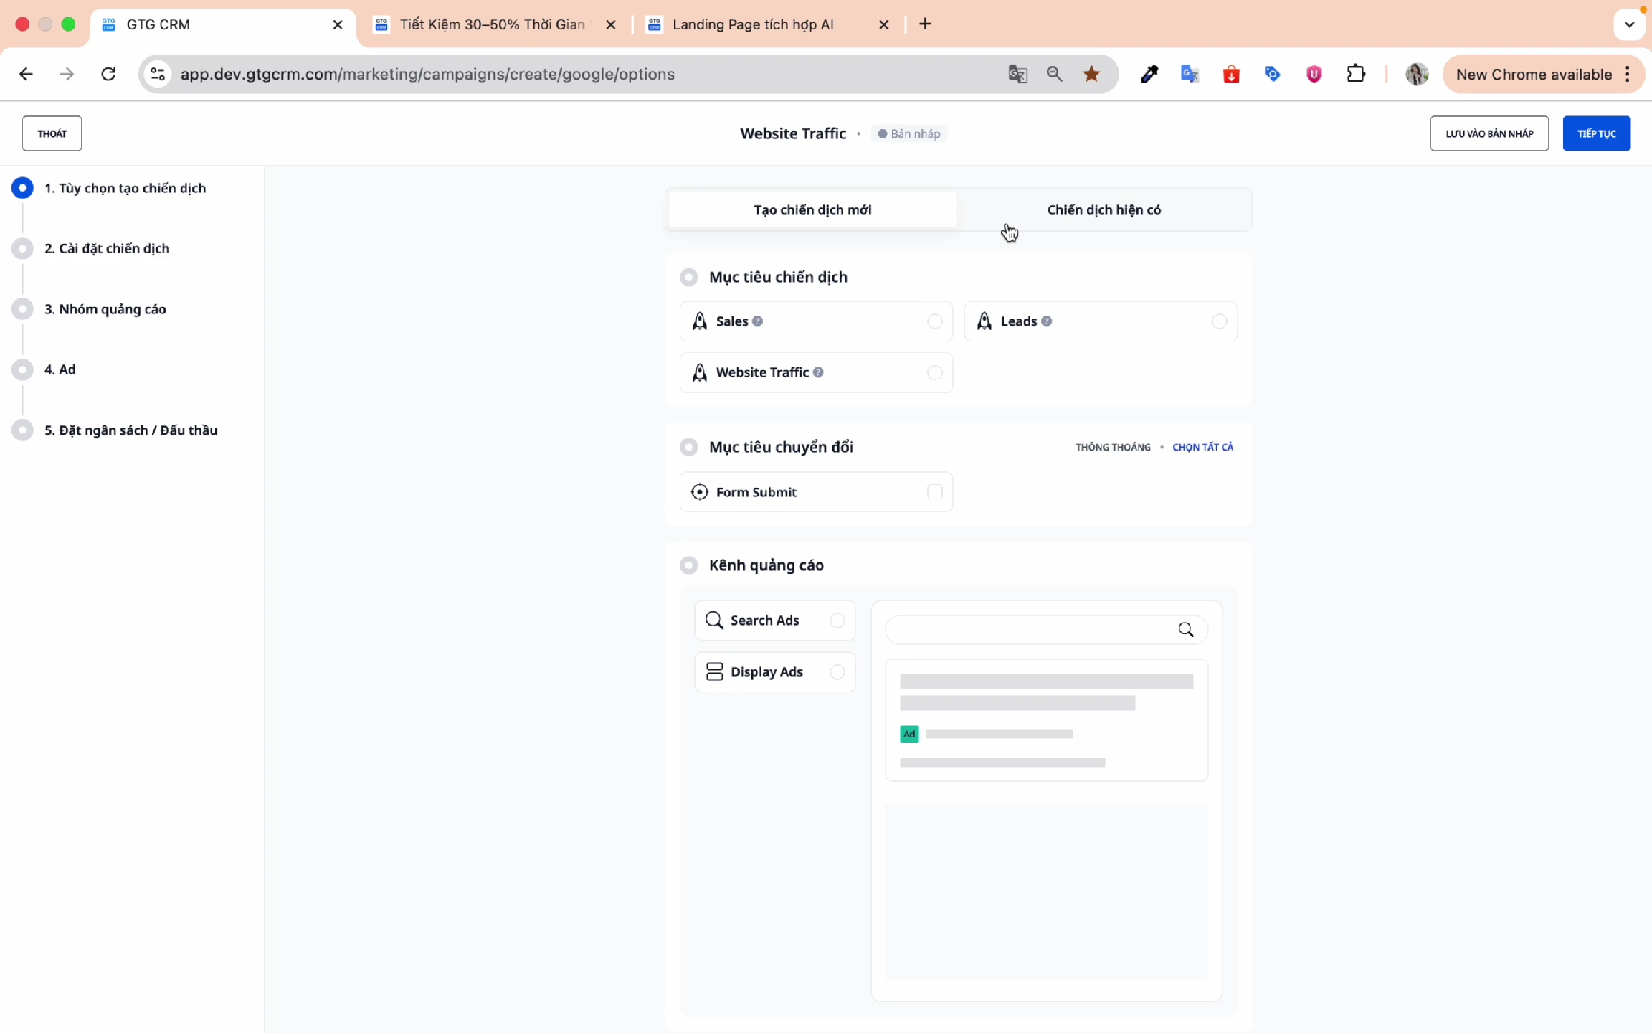Choose Search Ads channel radio
The width and height of the screenshot is (1652, 1033).
(x=837, y=621)
